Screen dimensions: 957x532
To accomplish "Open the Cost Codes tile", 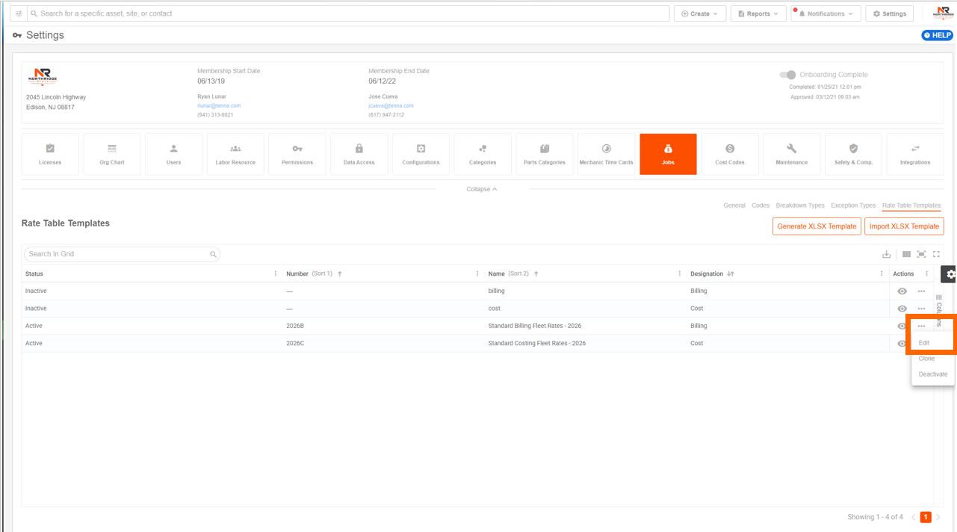I will (x=730, y=154).
